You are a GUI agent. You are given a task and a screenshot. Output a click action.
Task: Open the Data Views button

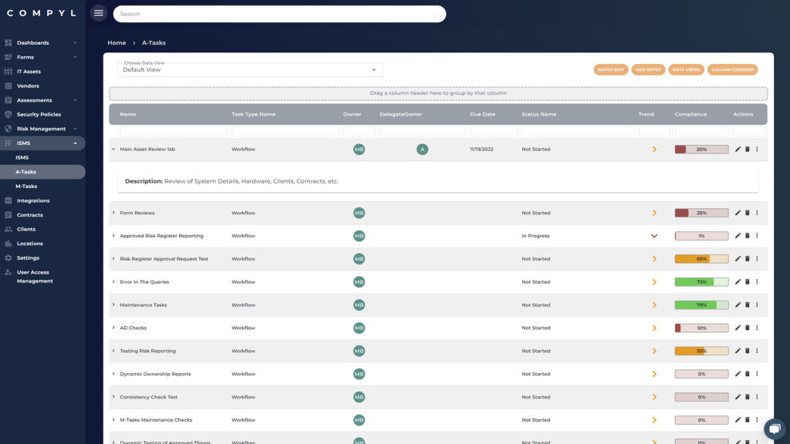[686, 69]
